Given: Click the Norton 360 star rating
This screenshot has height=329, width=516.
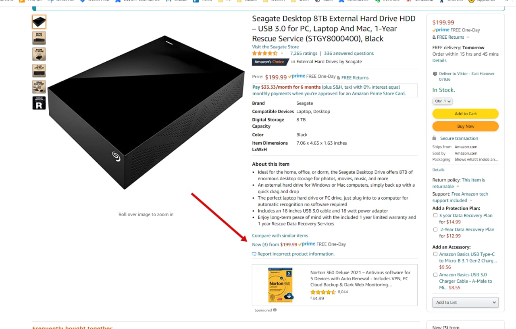Looking at the screenshot, I should [x=323, y=292].
